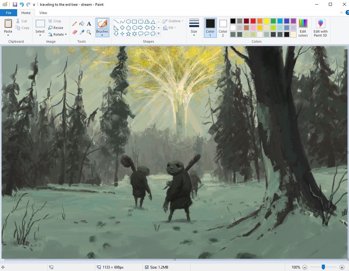Click the Resize button

click(x=56, y=28)
